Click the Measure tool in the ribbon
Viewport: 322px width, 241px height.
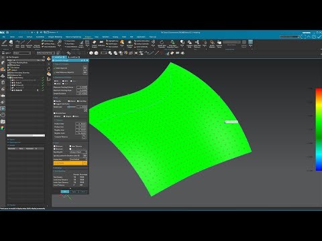4,43
